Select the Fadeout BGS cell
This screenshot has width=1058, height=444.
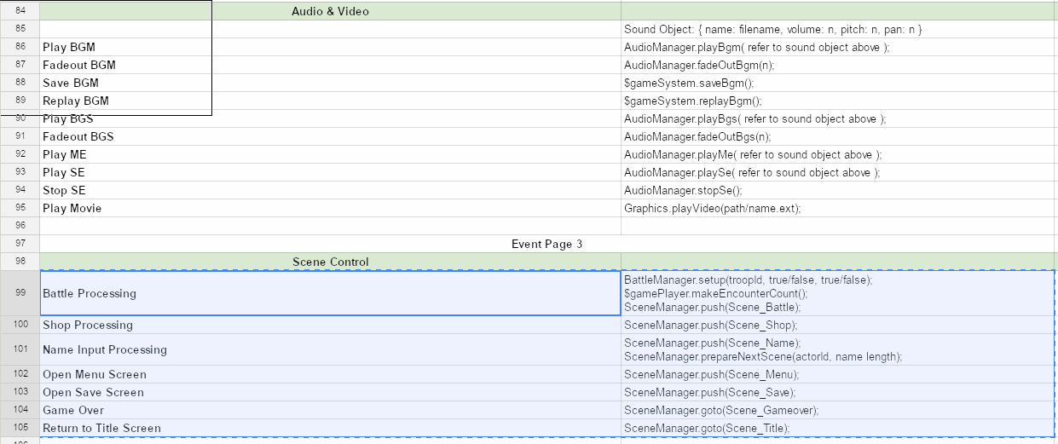[330, 136]
